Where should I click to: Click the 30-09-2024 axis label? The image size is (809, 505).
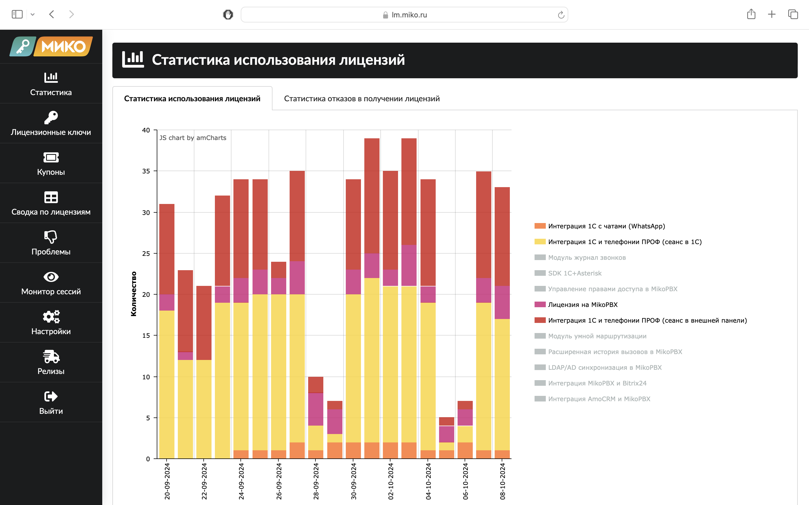353,481
